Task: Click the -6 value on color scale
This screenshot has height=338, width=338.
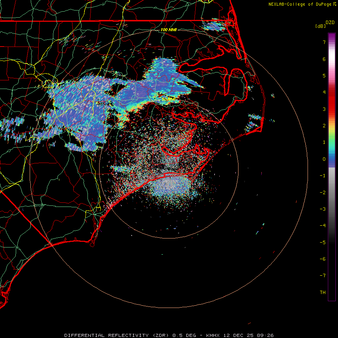Action: [323, 259]
